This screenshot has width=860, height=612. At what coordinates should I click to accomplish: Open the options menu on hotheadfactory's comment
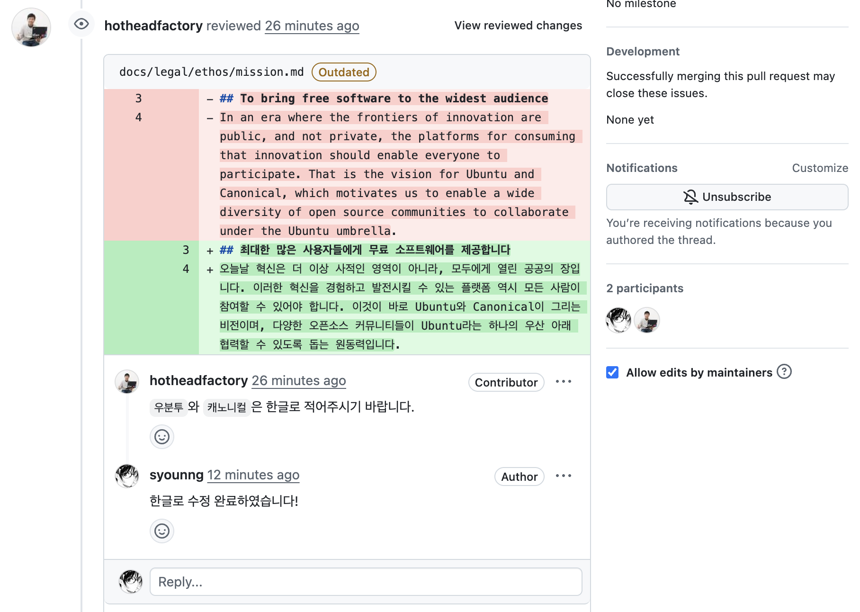[x=564, y=381]
